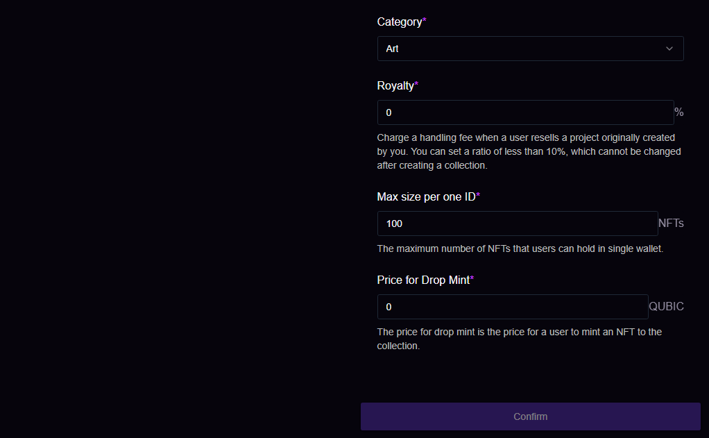709x438 pixels.
Task: Click the single wallet maximum NFTs hint
Action: coord(520,249)
